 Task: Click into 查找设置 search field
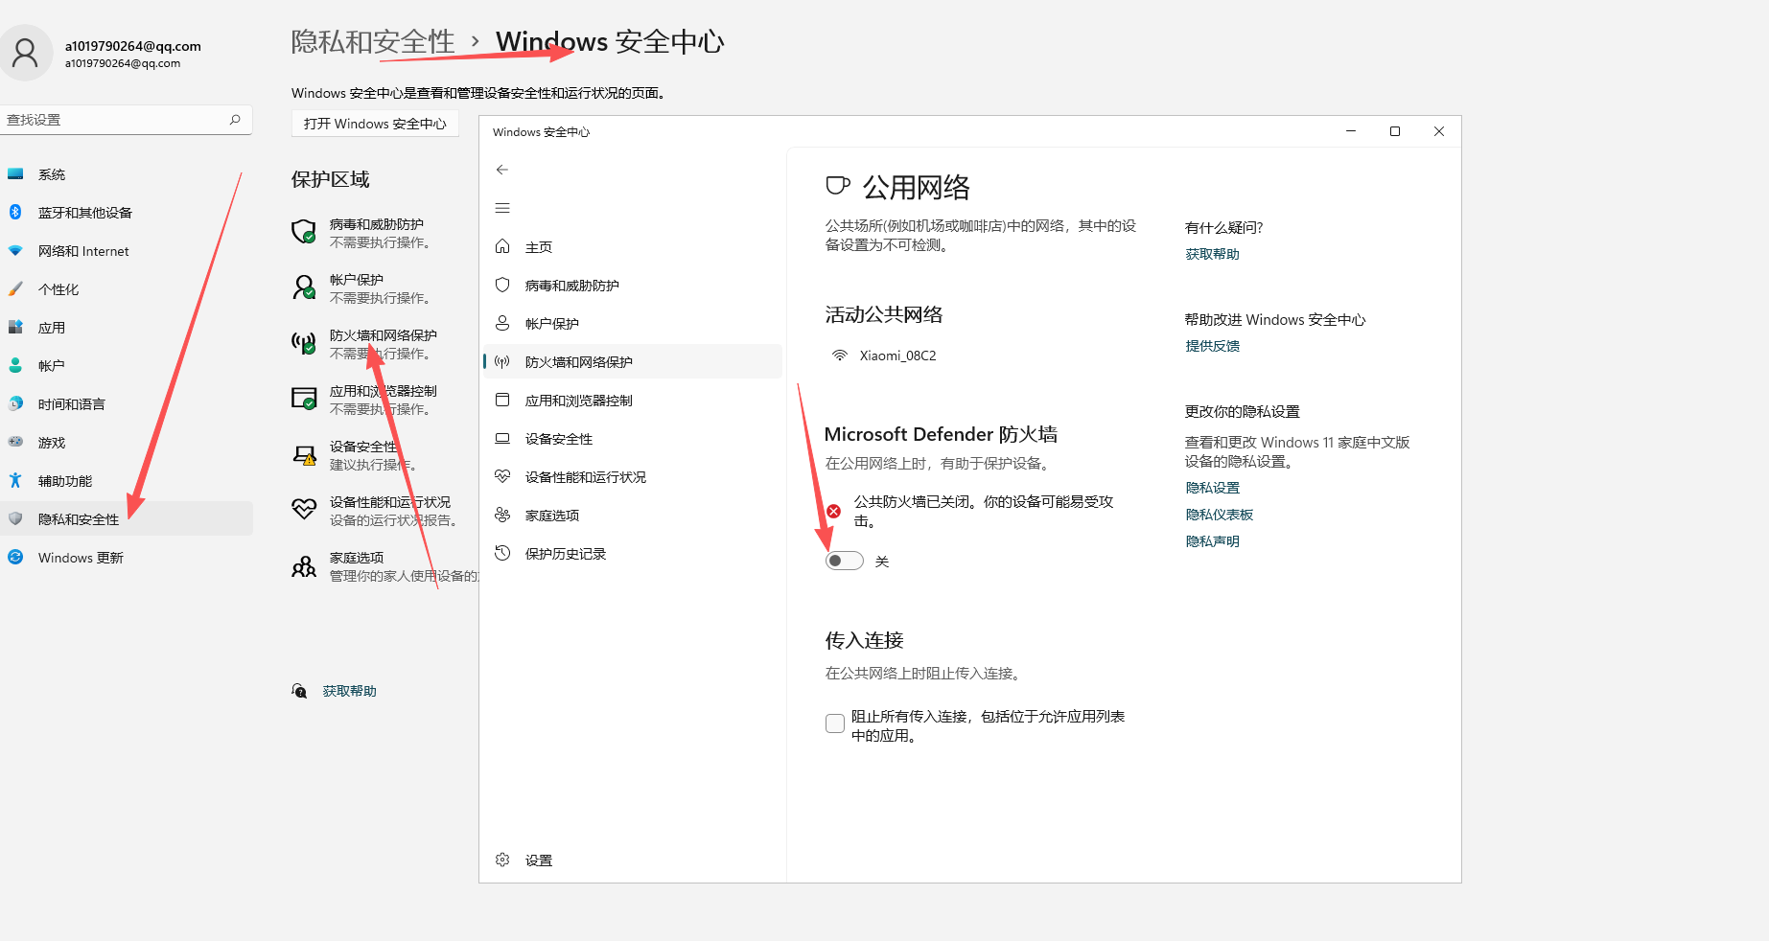(x=115, y=120)
